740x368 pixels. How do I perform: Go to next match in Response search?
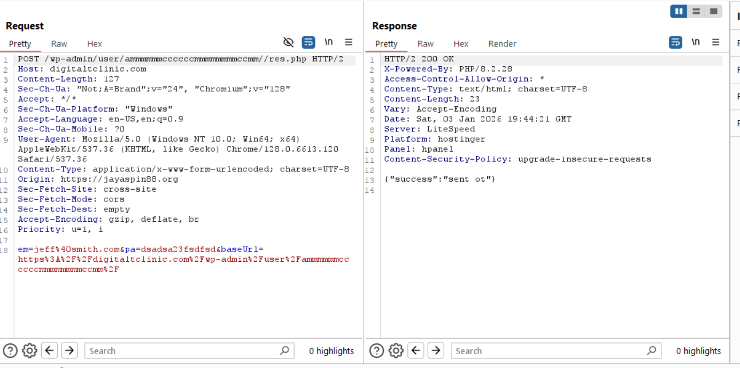pyautogui.click(x=436, y=350)
